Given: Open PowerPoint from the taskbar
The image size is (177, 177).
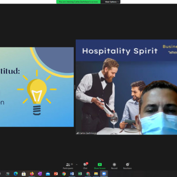Looking at the screenshot, I should tap(56, 174).
